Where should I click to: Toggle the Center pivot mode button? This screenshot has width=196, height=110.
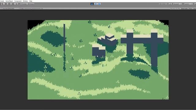tap(24, 4)
